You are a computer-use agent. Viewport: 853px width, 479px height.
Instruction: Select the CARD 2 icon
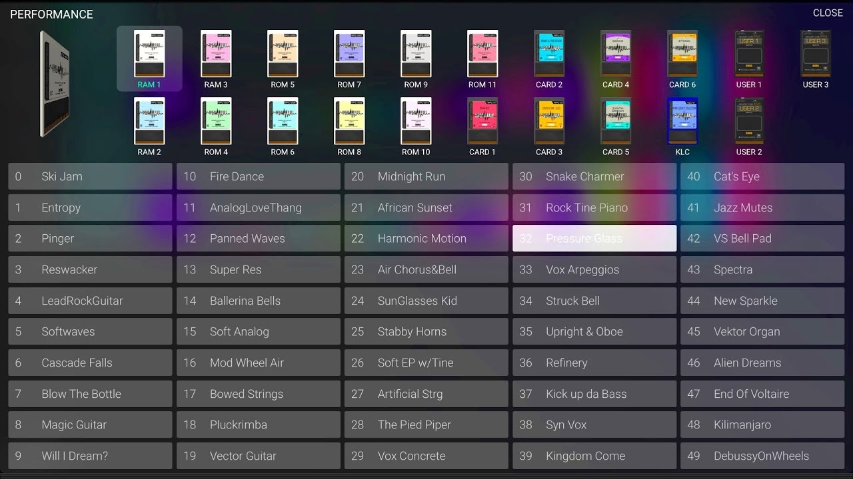pos(549,54)
